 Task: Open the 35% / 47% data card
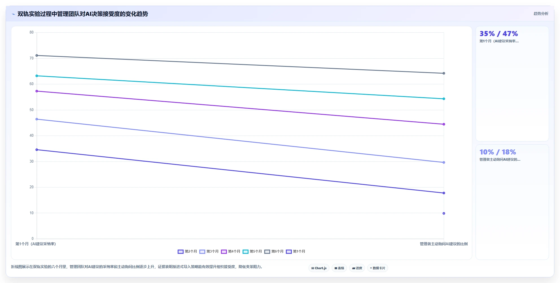coord(512,84)
